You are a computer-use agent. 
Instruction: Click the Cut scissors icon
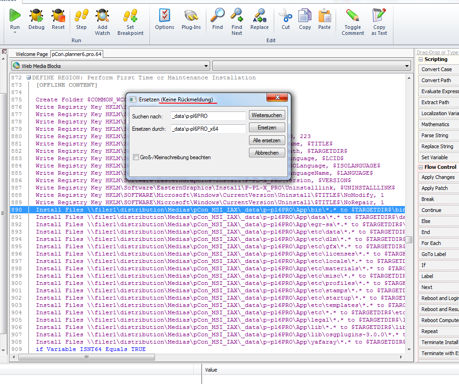(x=285, y=15)
